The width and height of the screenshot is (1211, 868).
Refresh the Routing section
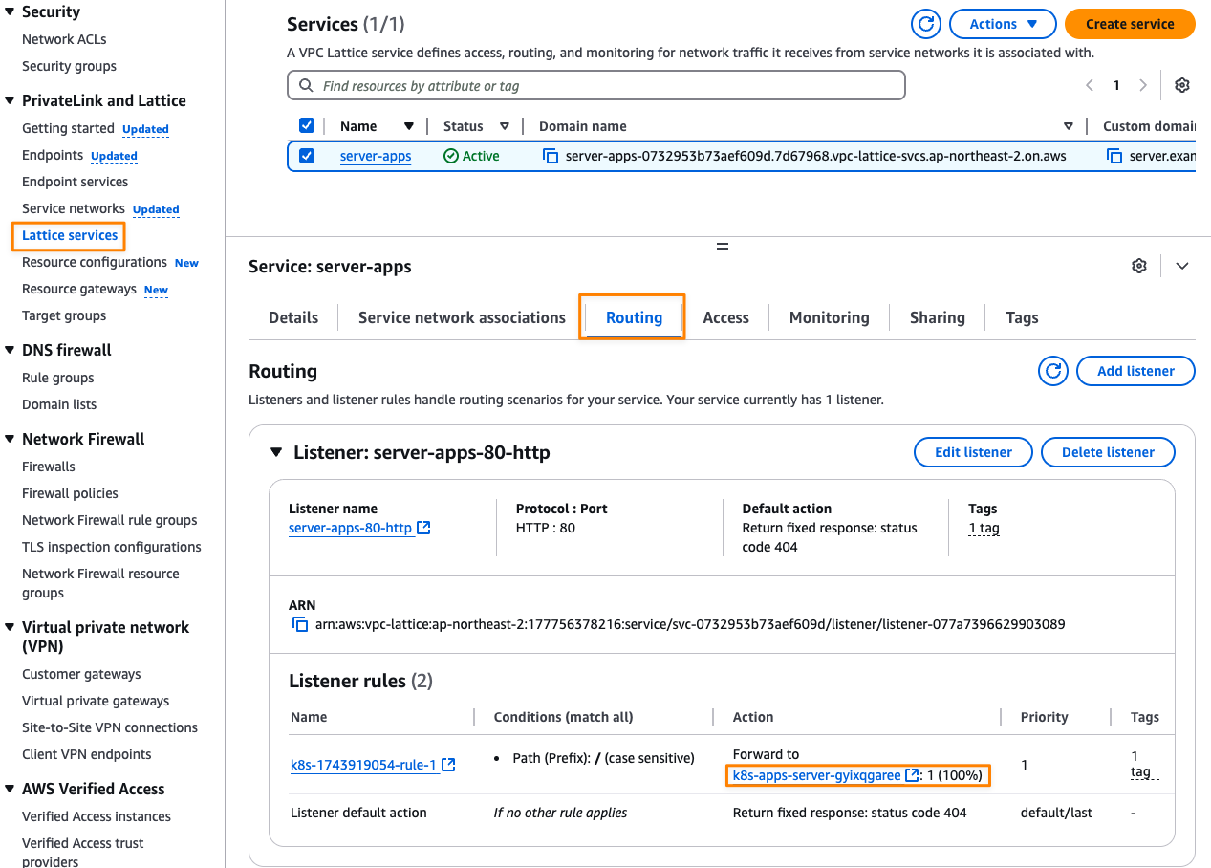(1053, 371)
